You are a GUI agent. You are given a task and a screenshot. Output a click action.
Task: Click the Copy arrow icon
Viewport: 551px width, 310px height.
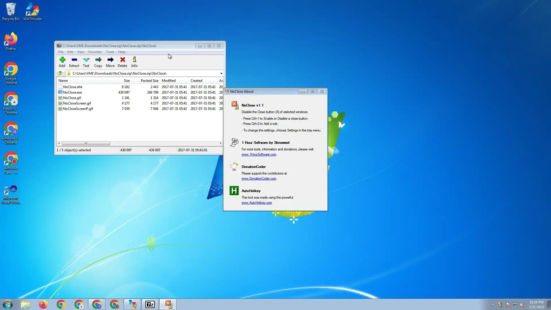[98, 60]
